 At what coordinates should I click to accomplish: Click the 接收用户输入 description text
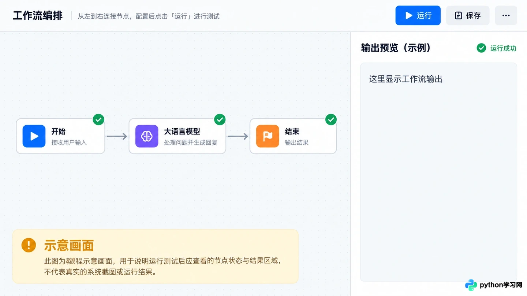tap(69, 143)
